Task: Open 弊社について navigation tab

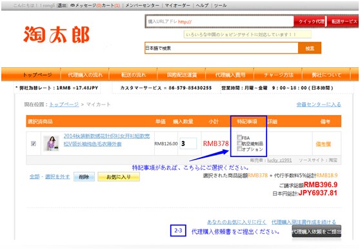Action: click(x=326, y=74)
